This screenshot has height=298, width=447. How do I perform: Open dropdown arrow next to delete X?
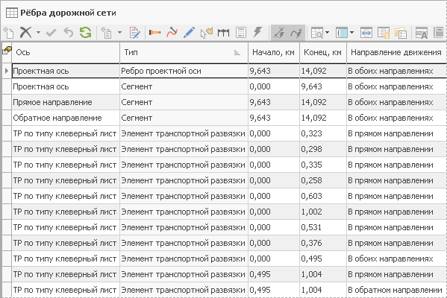38,33
